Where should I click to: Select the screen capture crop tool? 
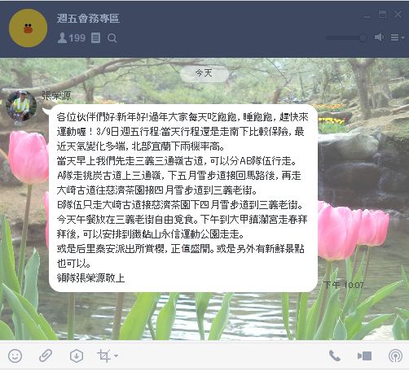click(x=104, y=356)
